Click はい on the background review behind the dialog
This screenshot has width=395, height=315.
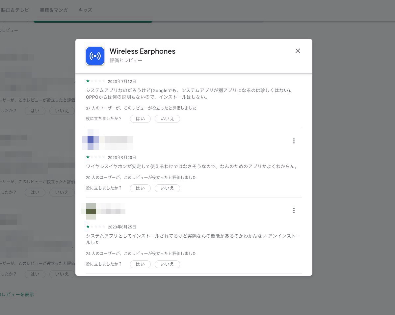point(35,111)
